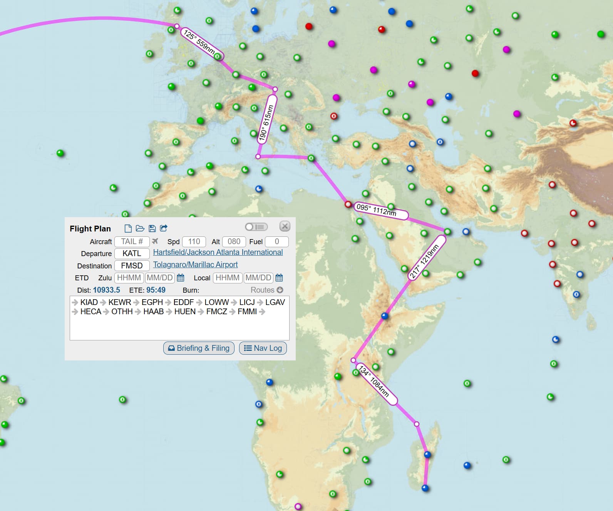Create a new flight plan document
The width and height of the screenshot is (613, 511).
point(128,228)
